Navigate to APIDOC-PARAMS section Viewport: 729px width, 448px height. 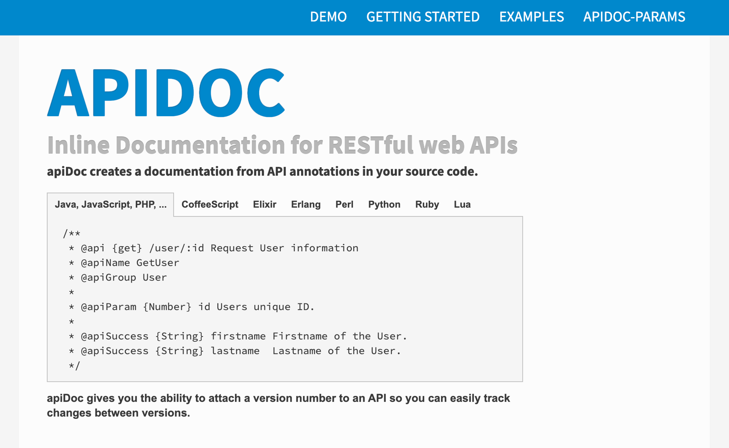pos(634,17)
